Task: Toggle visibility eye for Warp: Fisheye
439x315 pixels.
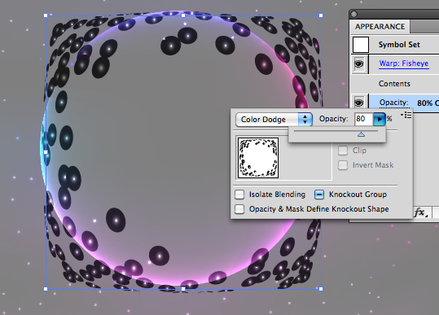Action: point(359,64)
